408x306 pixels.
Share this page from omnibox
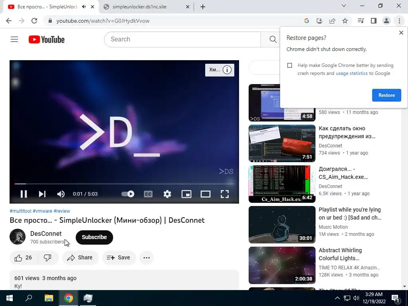click(332, 21)
